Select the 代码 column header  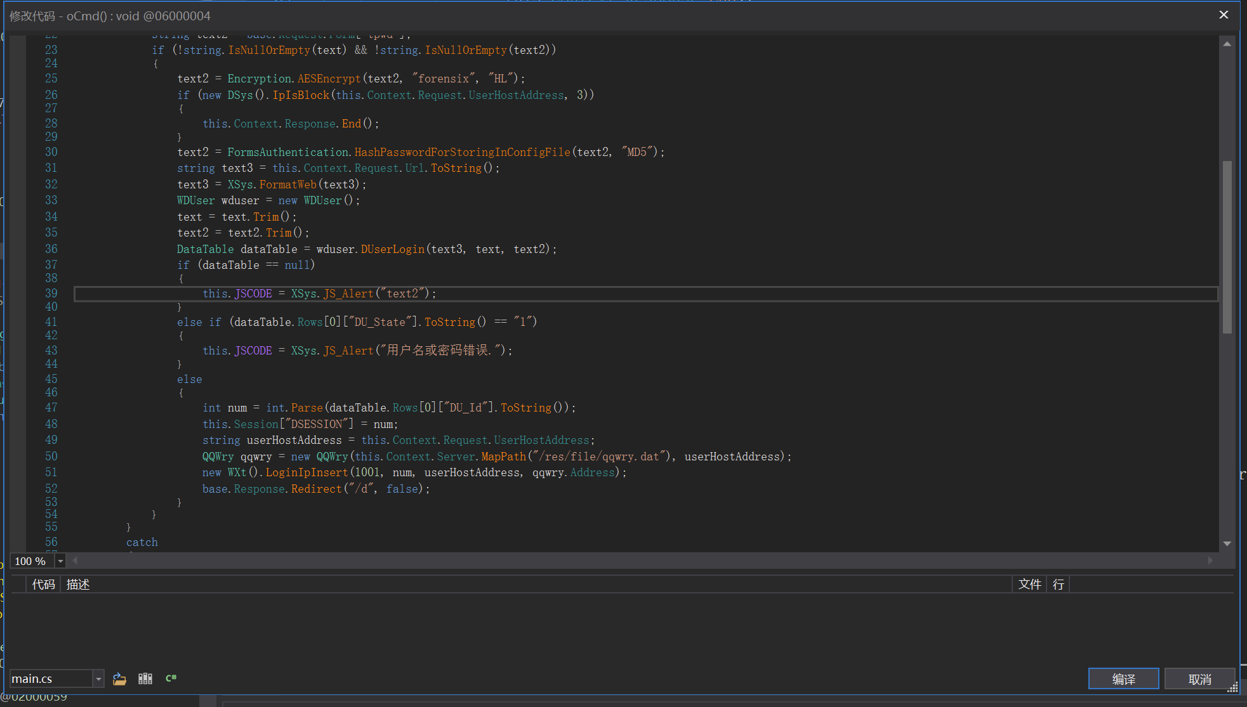[x=43, y=585]
